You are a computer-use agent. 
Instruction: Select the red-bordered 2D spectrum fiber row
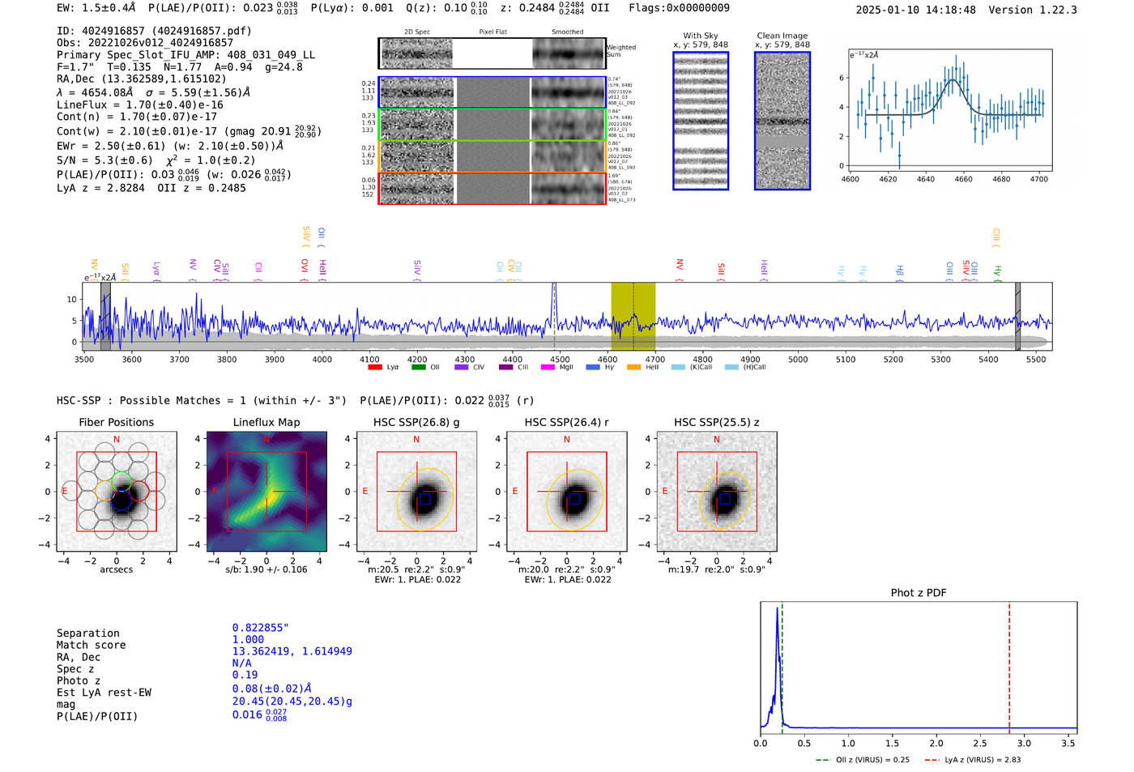tap(492, 189)
